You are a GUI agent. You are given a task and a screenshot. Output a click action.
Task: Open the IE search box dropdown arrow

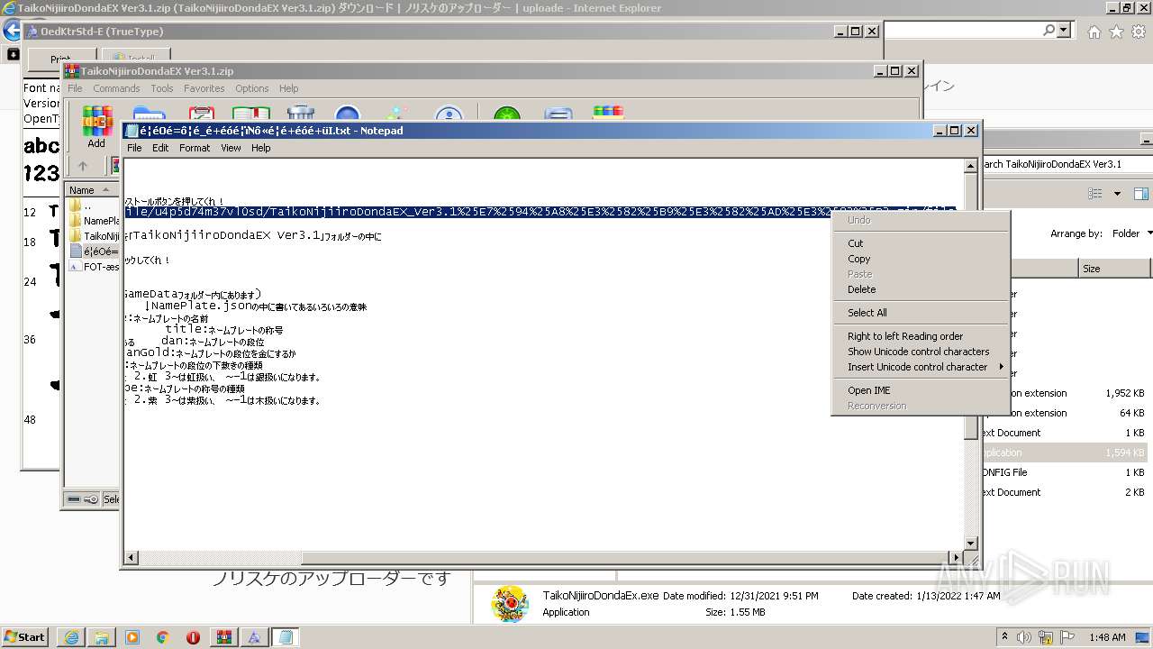1064,31
